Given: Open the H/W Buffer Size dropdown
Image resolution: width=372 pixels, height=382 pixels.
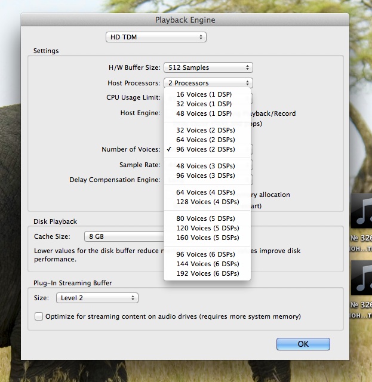Looking at the screenshot, I should coord(208,67).
